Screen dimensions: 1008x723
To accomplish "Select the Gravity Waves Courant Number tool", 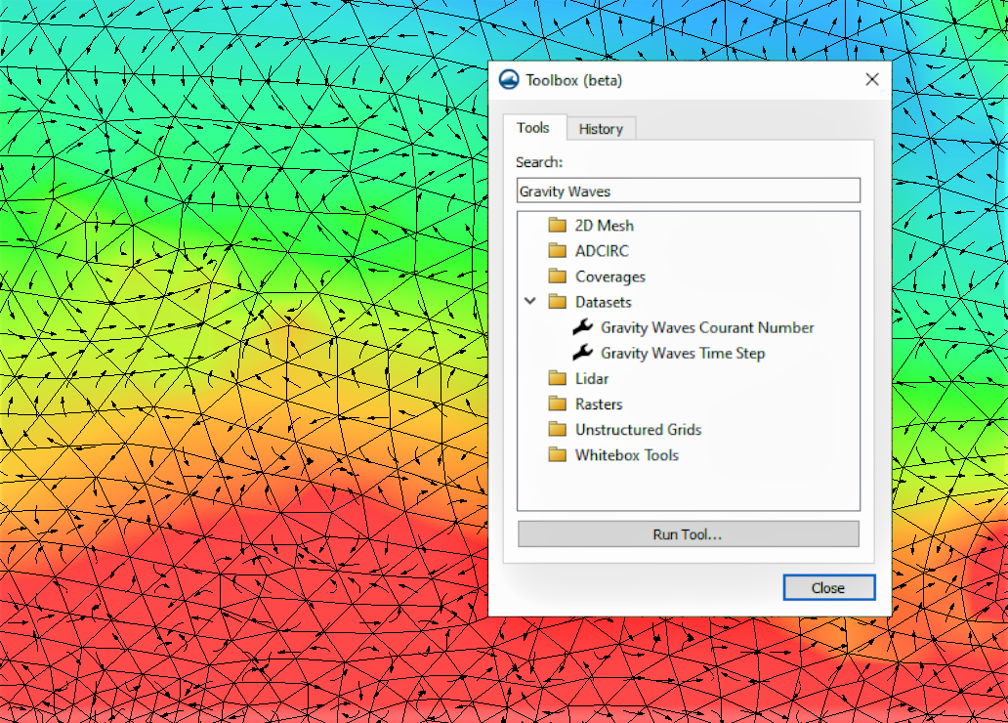I will click(x=706, y=327).
